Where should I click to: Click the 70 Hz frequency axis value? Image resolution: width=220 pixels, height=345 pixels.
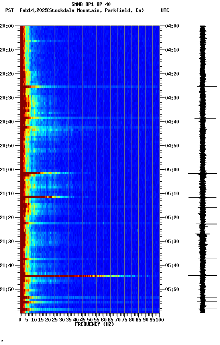coord(118,320)
